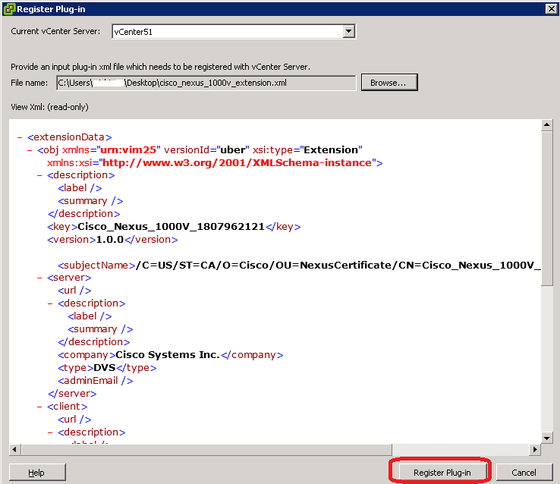560x484 pixels.
Task: Collapse the extensionData XML node
Action: tap(20, 137)
